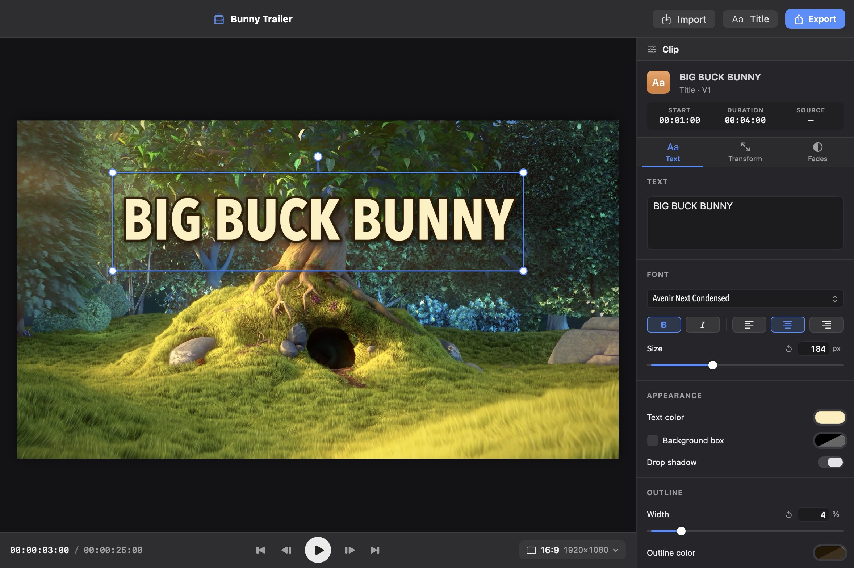Click the BIG BUCK BUNNY text field

click(x=745, y=223)
